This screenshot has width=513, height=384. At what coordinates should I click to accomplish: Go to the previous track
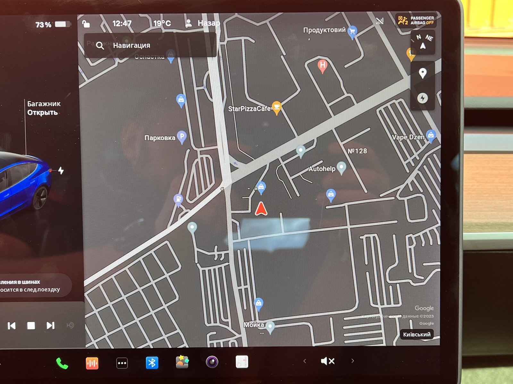pyautogui.click(x=12, y=326)
